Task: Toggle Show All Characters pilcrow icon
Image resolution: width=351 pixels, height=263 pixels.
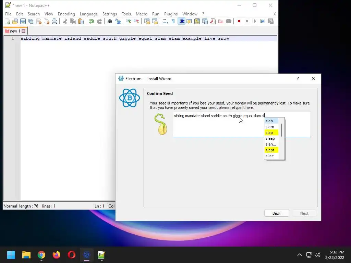Action: pyautogui.click(x=173, y=21)
